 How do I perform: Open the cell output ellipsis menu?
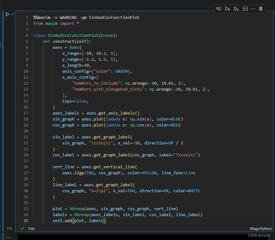click(8, 237)
